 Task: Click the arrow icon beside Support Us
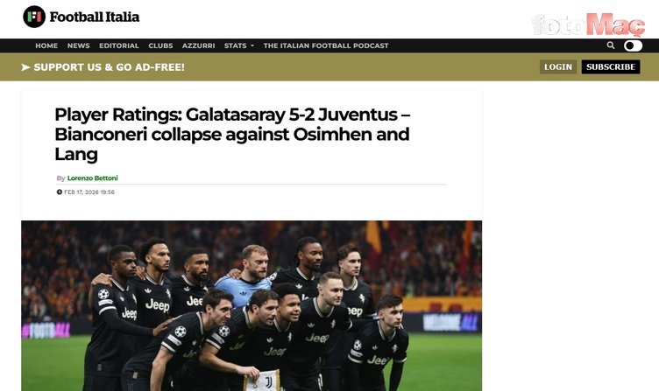[x=25, y=67]
